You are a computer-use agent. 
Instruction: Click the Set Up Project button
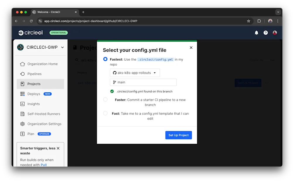[x=179, y=135]
